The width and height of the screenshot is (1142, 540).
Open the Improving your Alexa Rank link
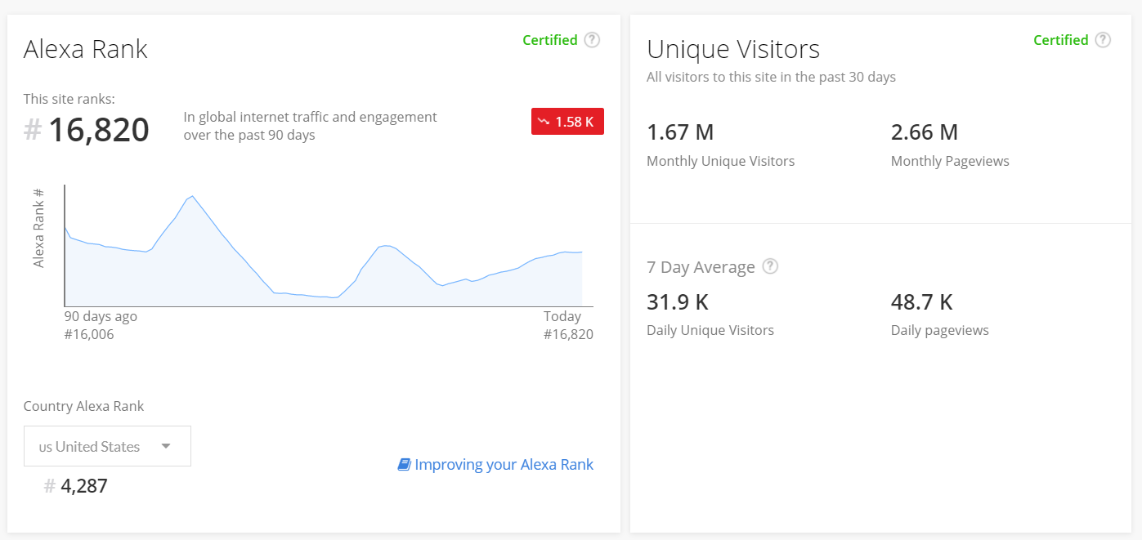click(x=504, y=464)
